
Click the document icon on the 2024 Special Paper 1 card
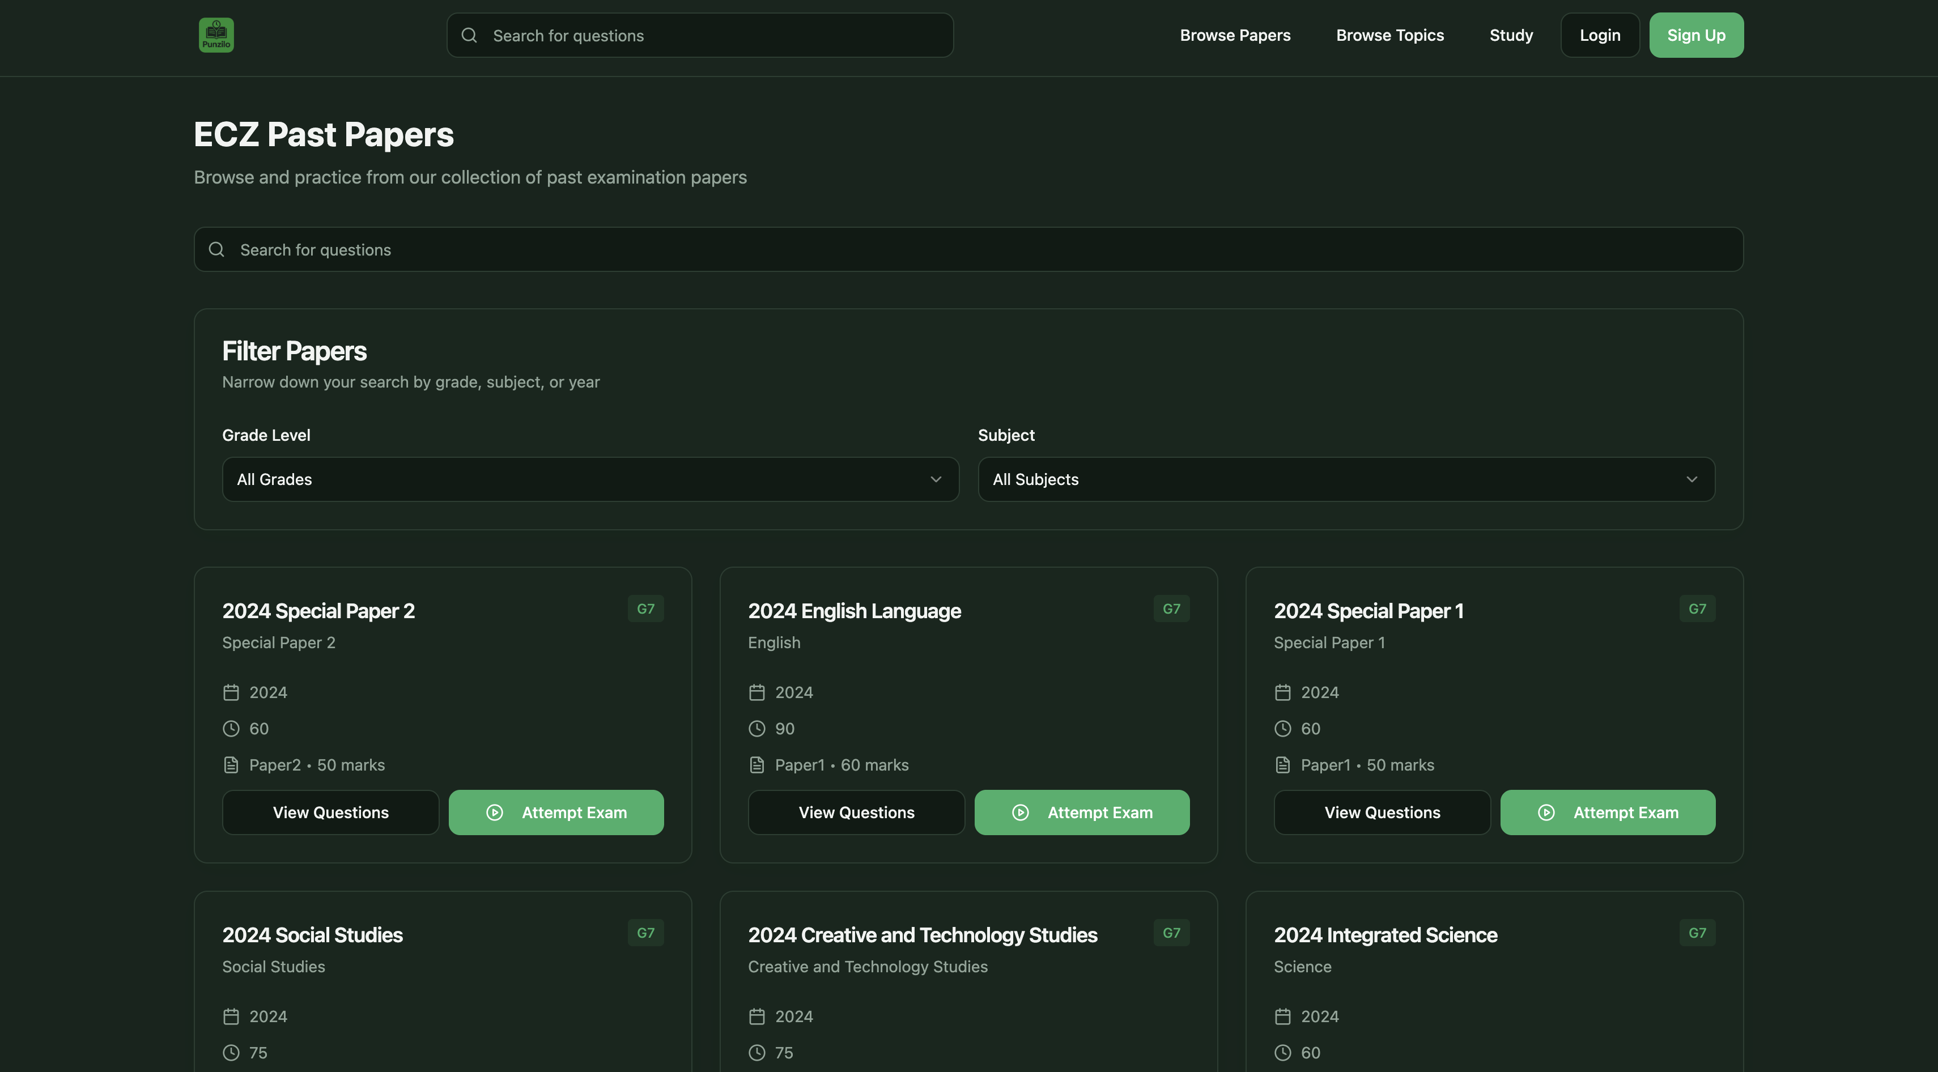click(1283, 765)
